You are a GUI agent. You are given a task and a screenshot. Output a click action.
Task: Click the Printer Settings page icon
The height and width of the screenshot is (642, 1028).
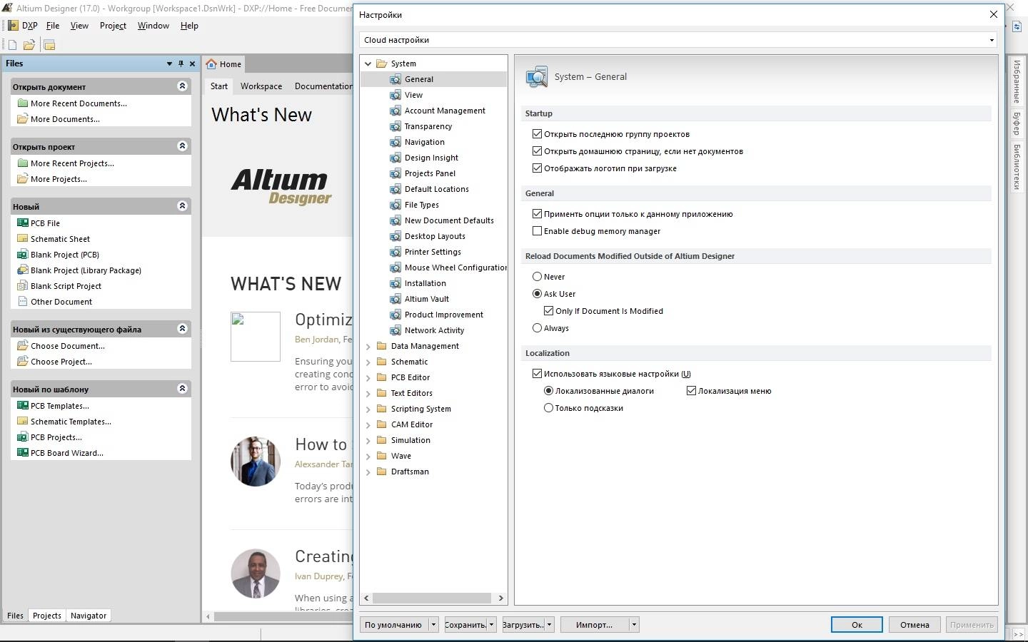tap(395, 252)
